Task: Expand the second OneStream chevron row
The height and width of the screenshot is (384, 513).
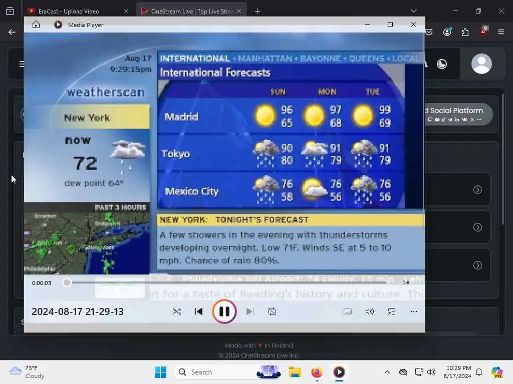Action: [x=477, y=227]
